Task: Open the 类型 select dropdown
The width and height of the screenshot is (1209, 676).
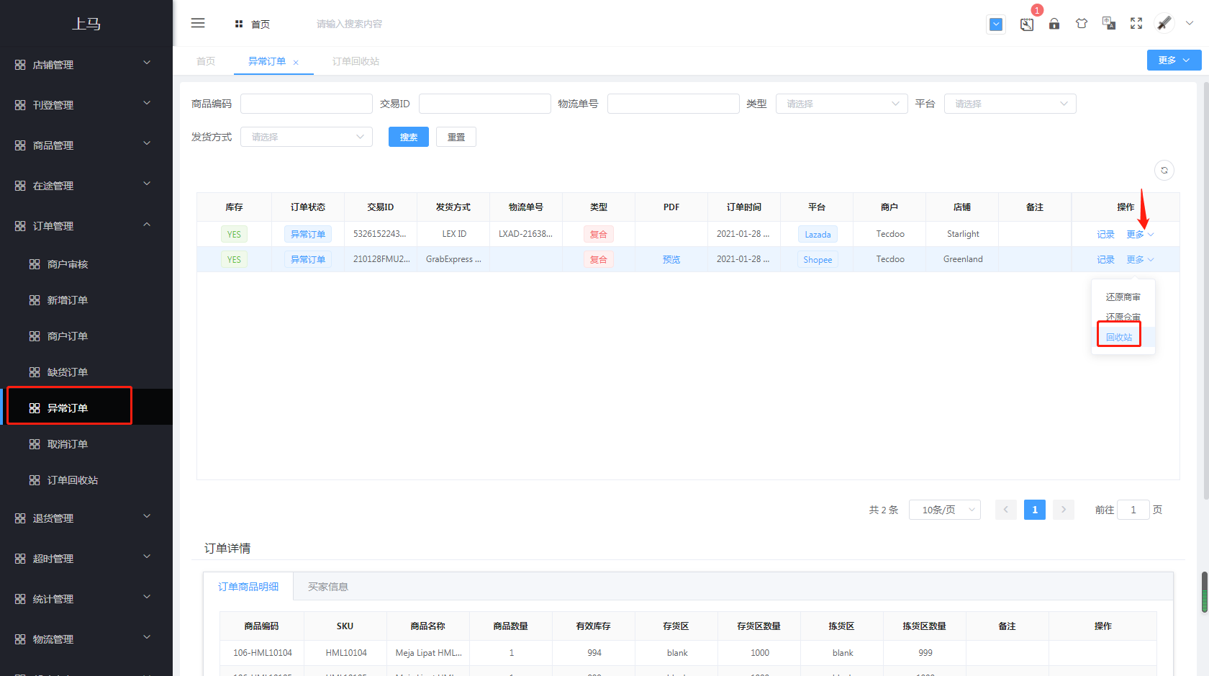Action: (x=841, y=104)
